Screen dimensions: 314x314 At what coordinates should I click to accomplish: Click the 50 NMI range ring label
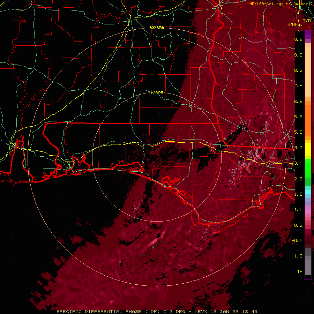157,92
